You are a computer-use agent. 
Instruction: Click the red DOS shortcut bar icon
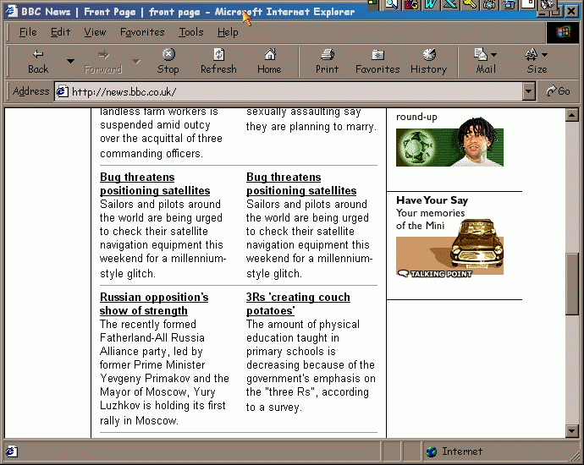[x=411, y=4]
